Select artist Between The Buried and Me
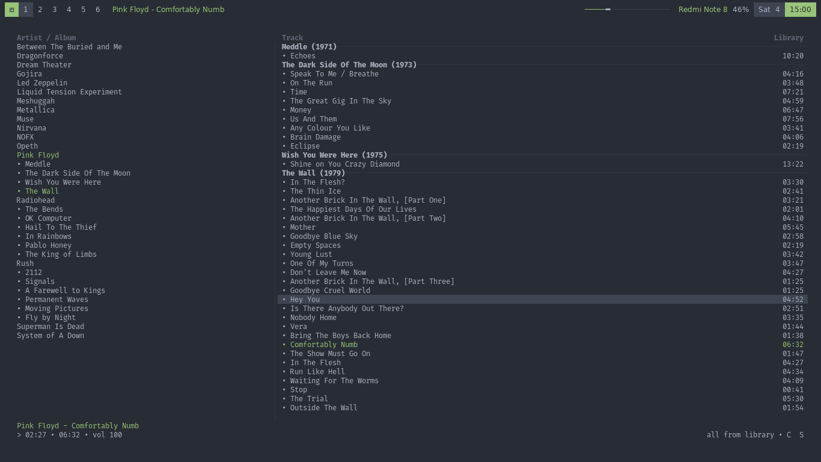 coord(69,46)
